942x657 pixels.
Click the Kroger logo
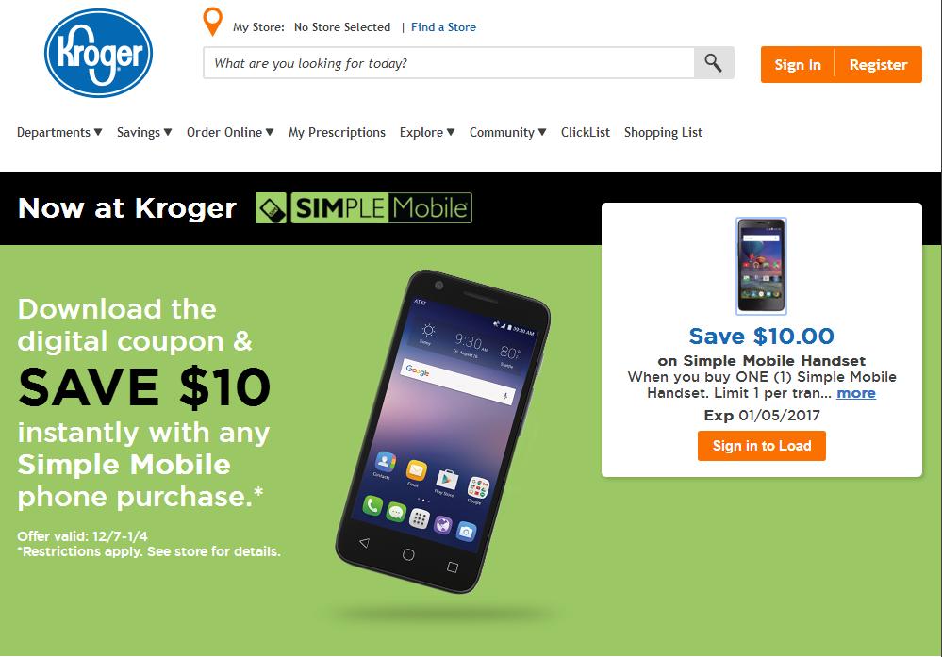click(98, 53)
